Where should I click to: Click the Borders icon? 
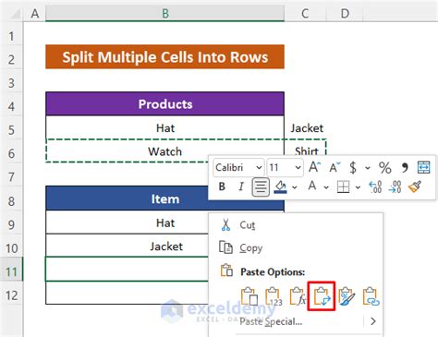[343, 187]
